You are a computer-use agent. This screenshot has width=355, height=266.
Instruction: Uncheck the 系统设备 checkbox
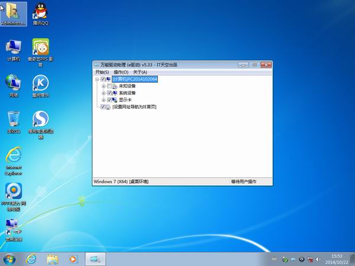click(109, 93)
